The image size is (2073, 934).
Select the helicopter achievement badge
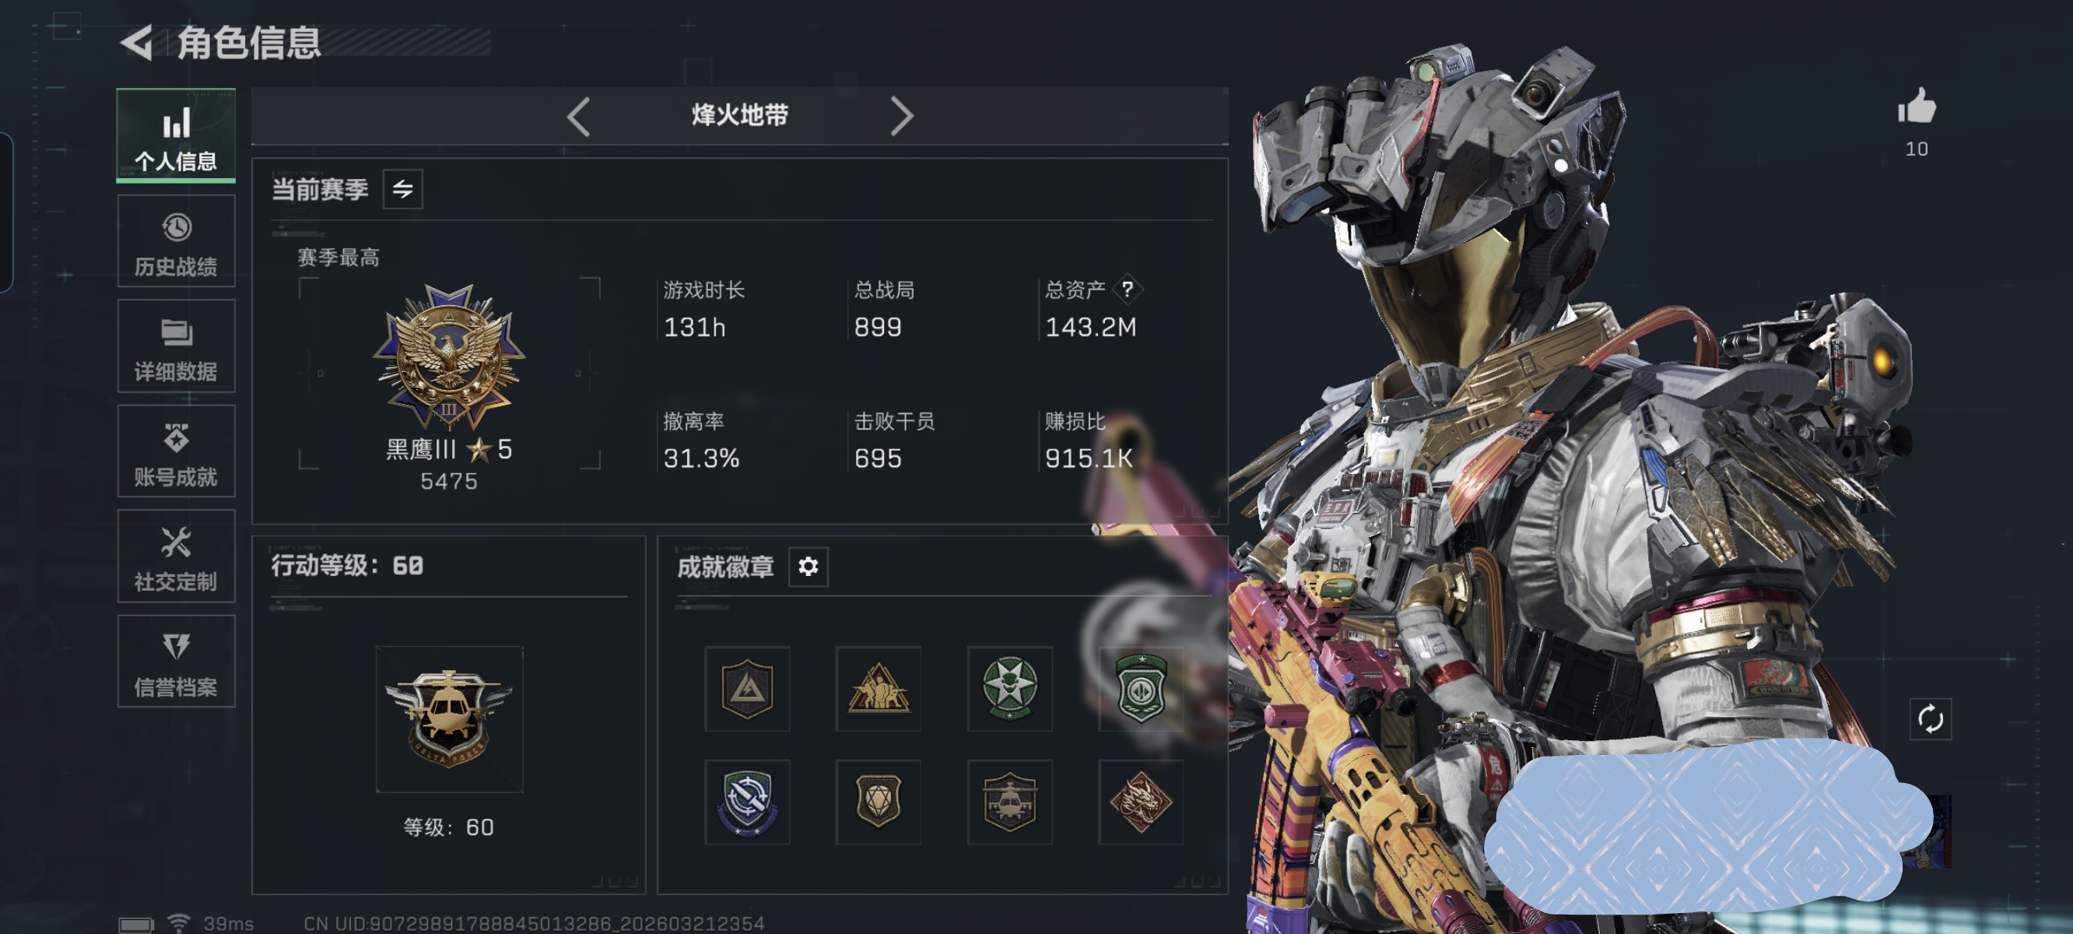pos(1009,802)
